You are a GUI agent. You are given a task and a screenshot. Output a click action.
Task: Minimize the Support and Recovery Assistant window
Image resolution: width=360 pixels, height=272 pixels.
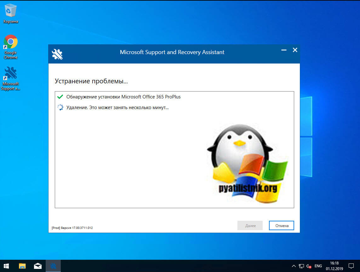coord(284,50)
